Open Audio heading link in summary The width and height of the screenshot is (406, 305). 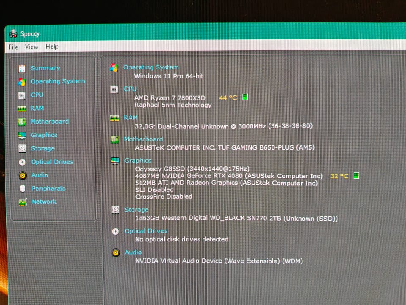(x=133, y=252)
